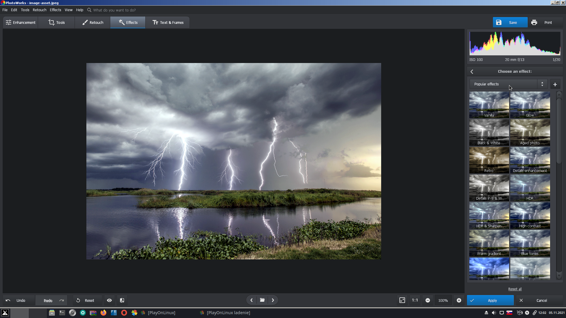Image resolution: width=566 pixels, height=318 pixels.
Task: Click the 'What do you want to do?' search field
Action: point(114,10)
